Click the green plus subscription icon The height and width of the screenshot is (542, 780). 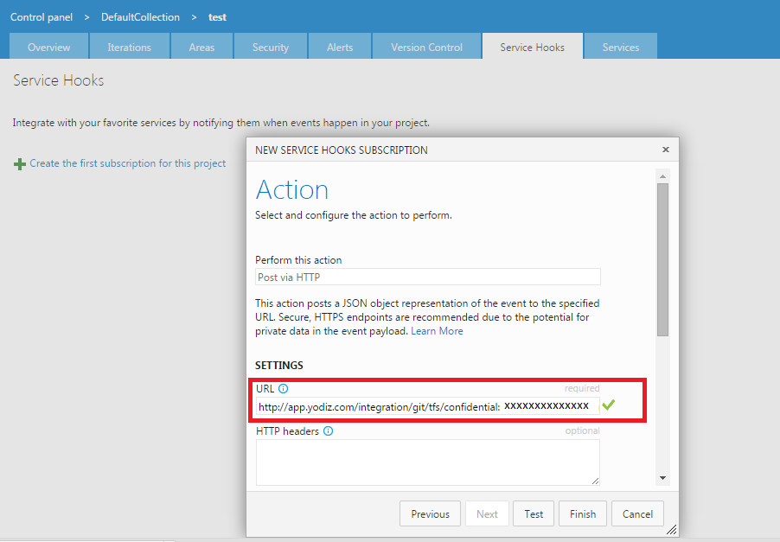pos(19,164)
